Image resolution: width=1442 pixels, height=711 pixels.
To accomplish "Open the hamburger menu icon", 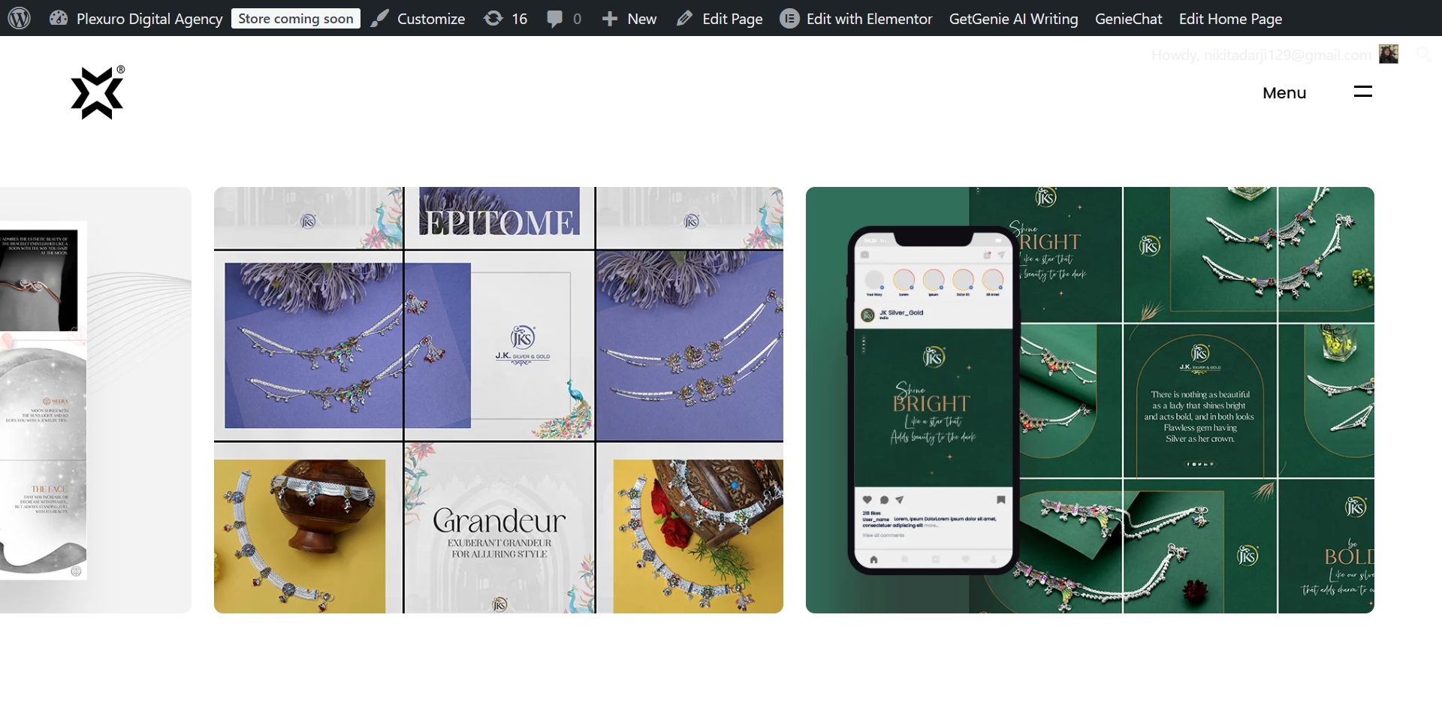I will pos(1363,92).
